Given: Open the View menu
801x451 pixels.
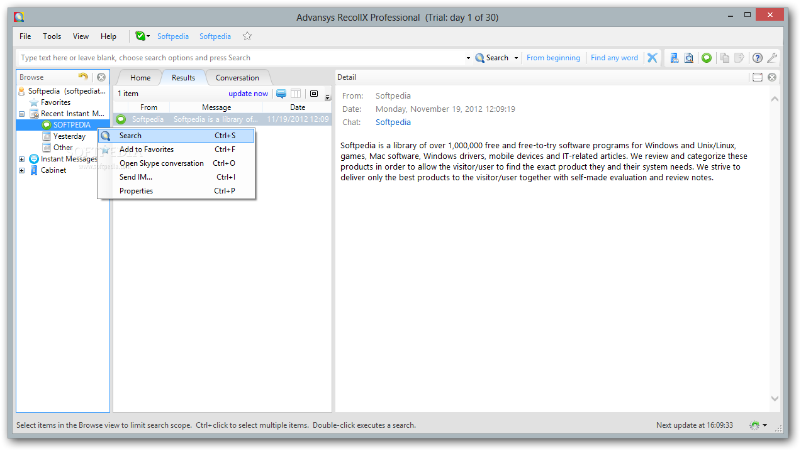Looking at the screenshot, I should (x=81, y=36).
